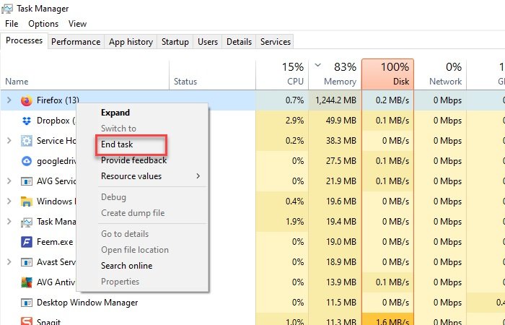The height and width of the screenshot is (325, 505).
Task: Click the Task Manager process icon
Action: coord(26,222)
